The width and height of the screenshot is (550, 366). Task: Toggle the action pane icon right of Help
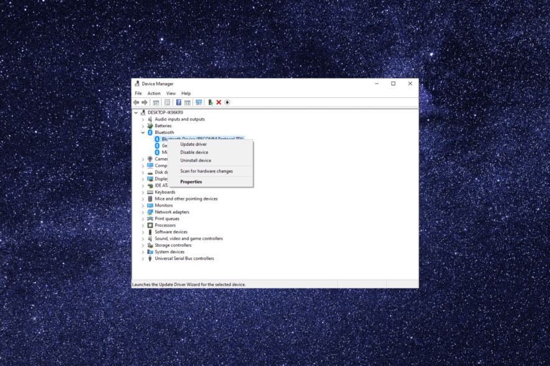point(187,102)
